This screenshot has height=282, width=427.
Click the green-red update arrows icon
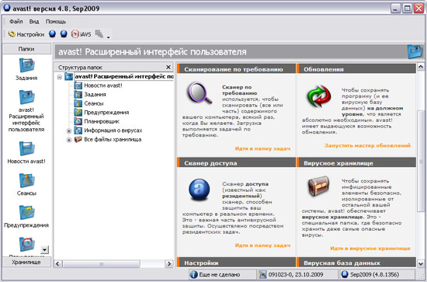click(x=319, y=96)
